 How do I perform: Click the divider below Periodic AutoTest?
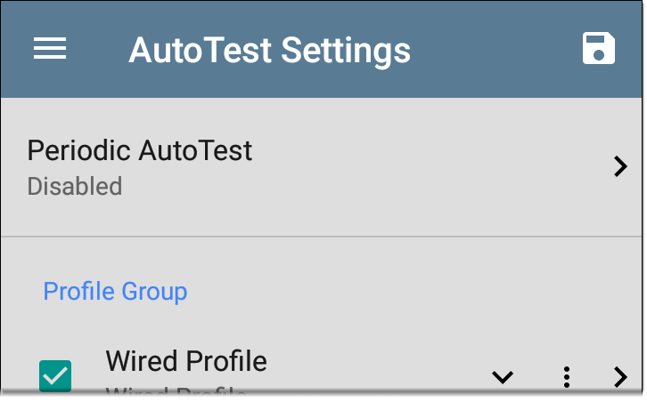pyautogui.click(x=321, y=237)
